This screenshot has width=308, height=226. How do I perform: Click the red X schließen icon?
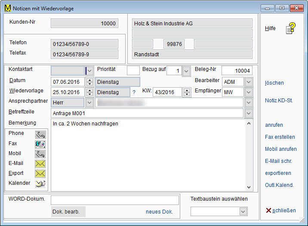(x=268, y=211)
